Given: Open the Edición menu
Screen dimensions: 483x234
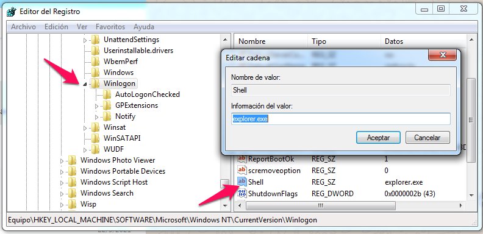Looking at the screenshot, I should [56, 27].
